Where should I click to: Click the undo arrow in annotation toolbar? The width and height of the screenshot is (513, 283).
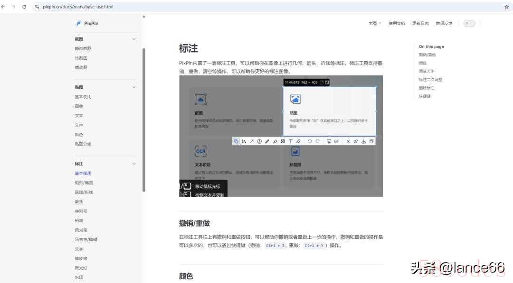tap(310, 141)
